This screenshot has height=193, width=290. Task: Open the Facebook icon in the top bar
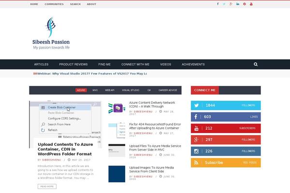click(217, 4)
